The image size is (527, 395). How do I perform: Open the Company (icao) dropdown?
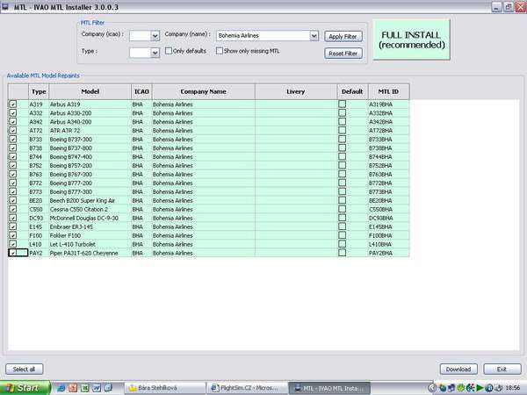pos(155,36)
